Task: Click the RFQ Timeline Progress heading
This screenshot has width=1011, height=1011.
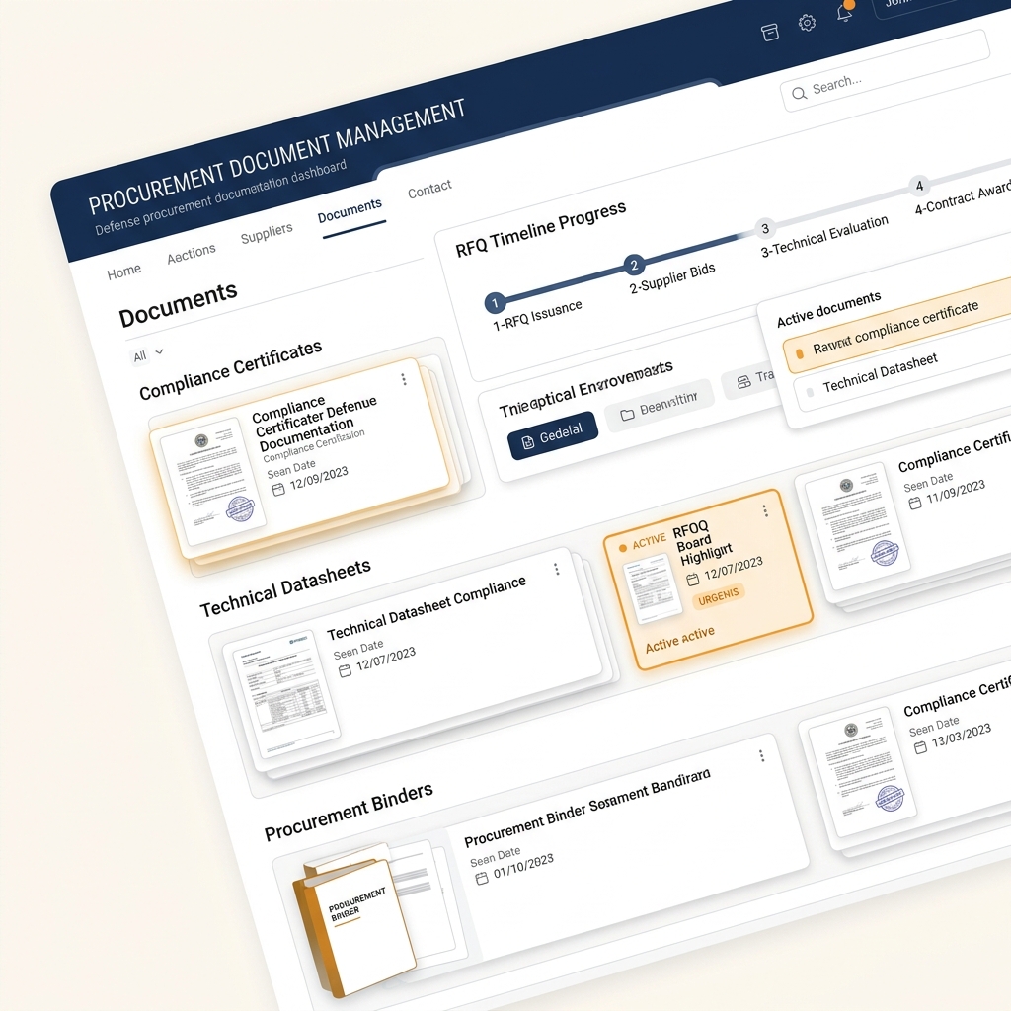Action: point(540,228)
